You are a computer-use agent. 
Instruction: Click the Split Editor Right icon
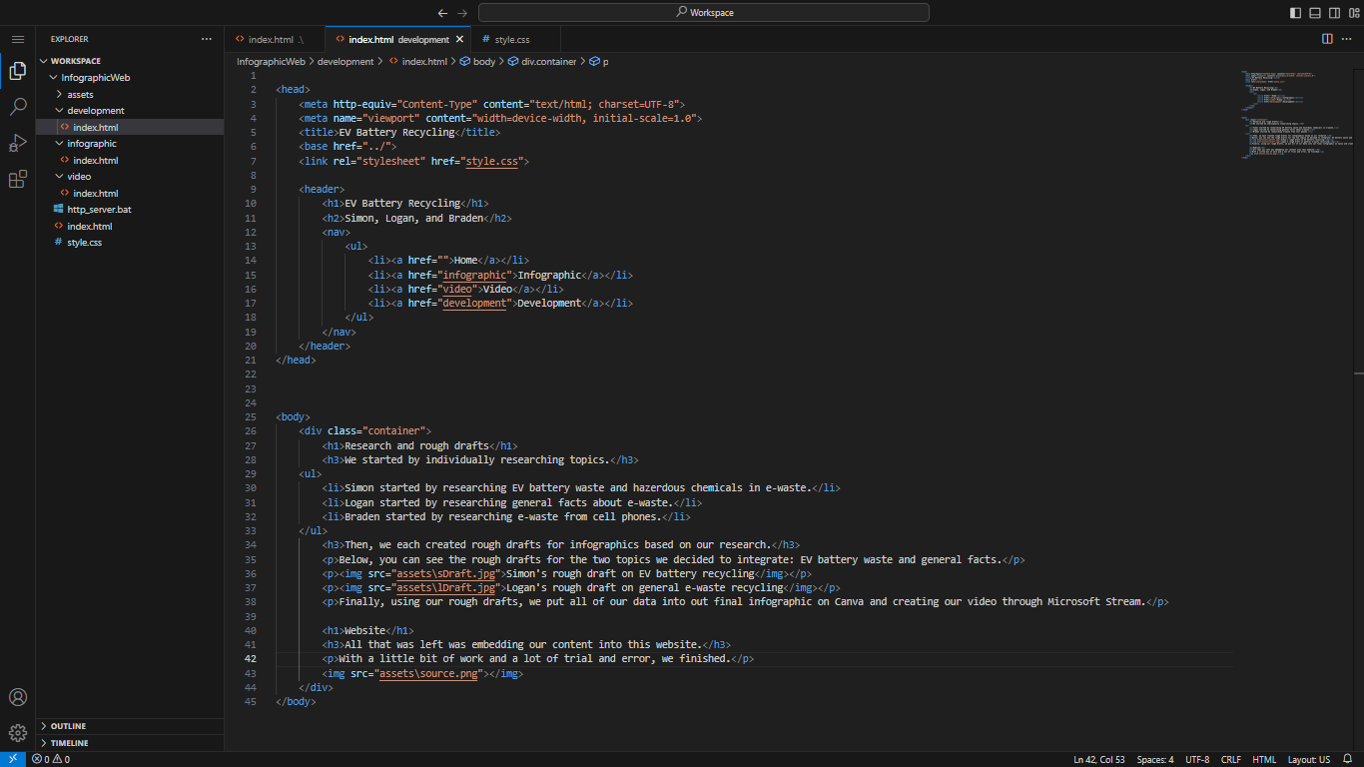(x=1327, y=39)
